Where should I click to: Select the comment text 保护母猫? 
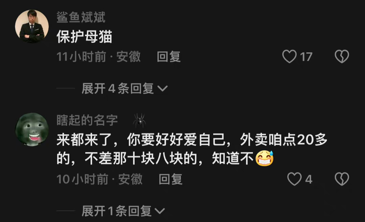[85, 37]
